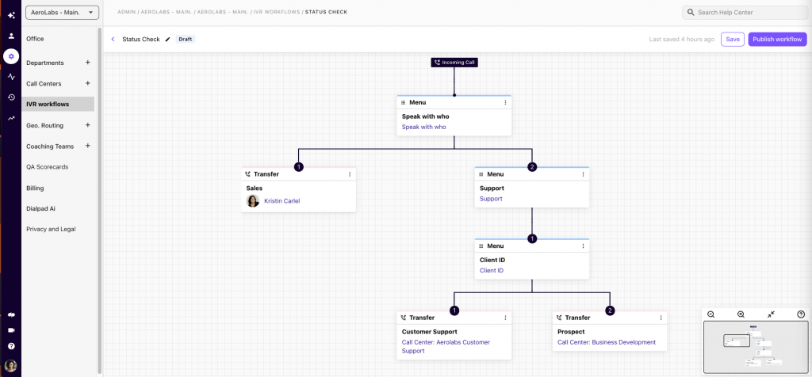Click the Search Help Center field
The width and height of the screenshot is (812, 377).
click(x=745, y=13)
